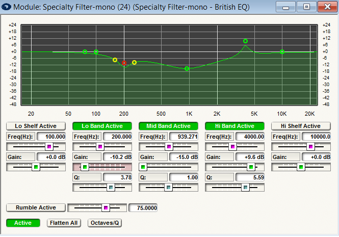Click the Hi Band frequency slider thumb
Image resolution: width=339 pixels, height=237 pixels.
[x=232, y=147]
